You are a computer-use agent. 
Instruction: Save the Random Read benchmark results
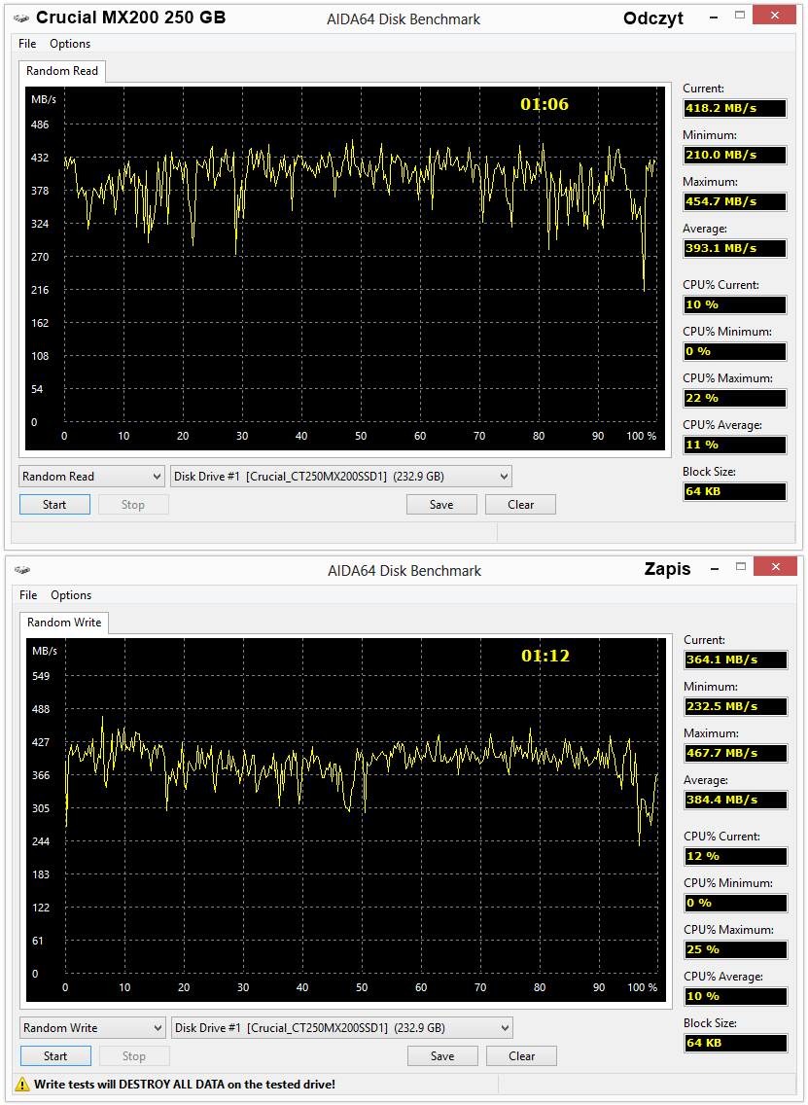[441, 505]
